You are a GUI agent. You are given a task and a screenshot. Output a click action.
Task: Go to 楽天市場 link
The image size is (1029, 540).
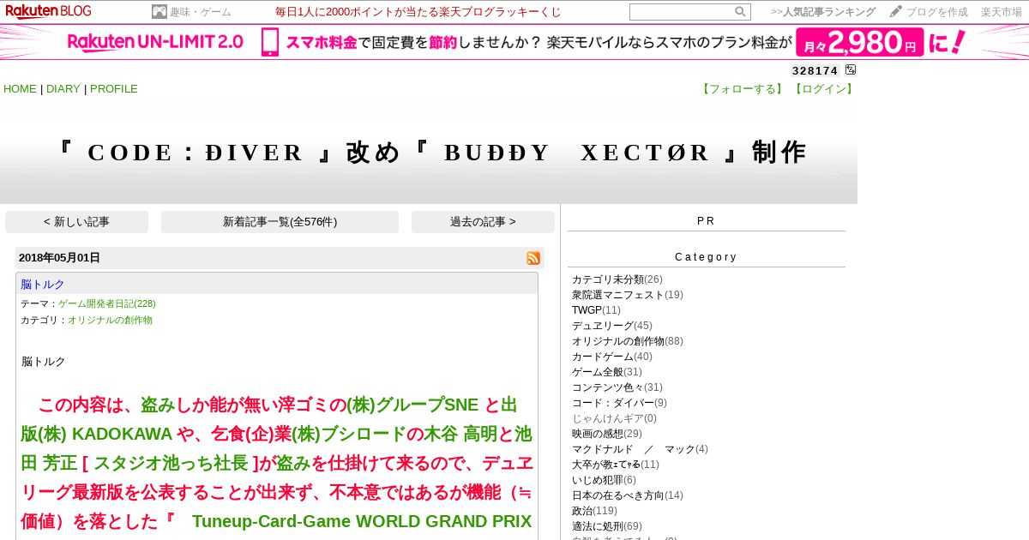(x=1002, y=12)
